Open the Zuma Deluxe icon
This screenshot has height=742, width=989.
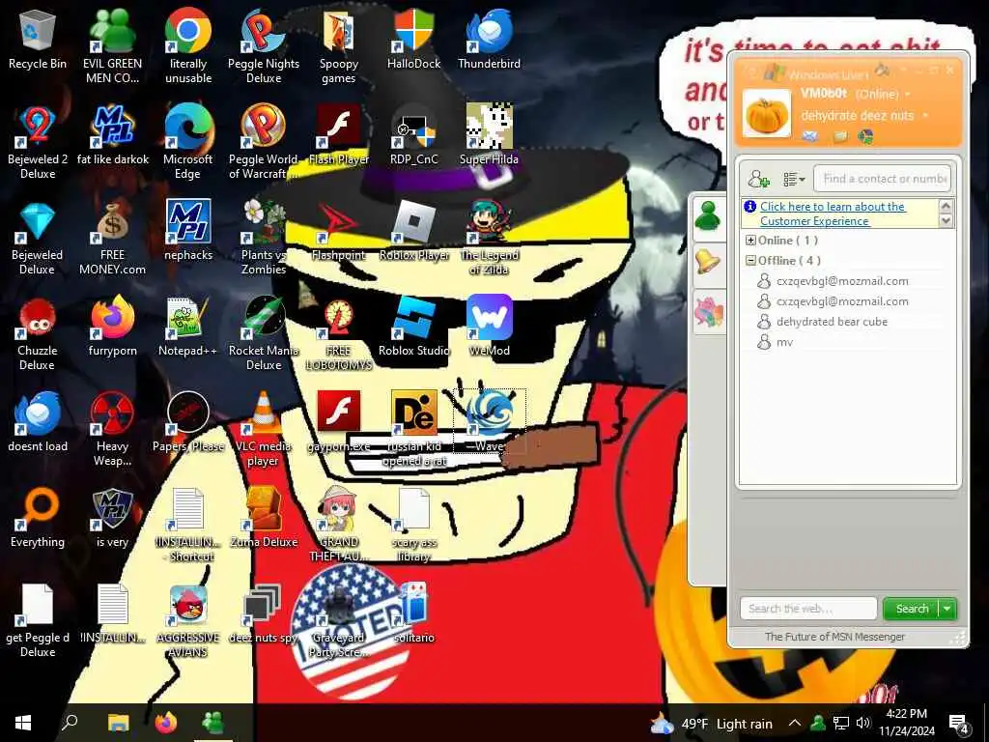(264, 518)
